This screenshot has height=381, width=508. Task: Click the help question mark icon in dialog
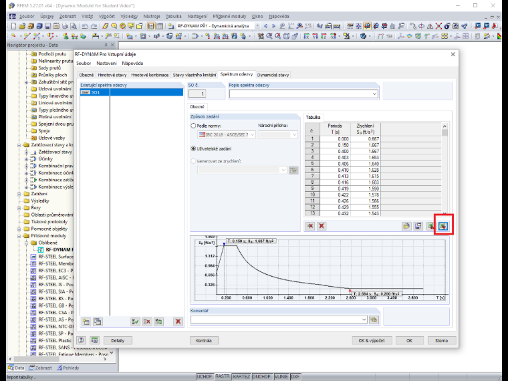coord(81,340)
